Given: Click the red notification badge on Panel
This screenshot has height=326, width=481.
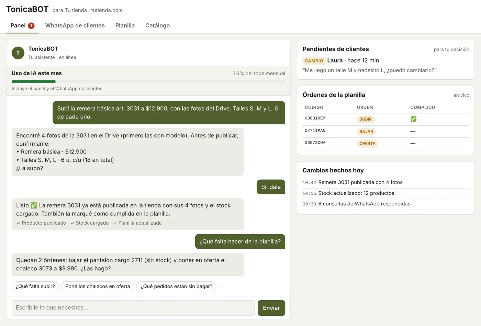Looking at the screenshot, I should (x=31, y=25).
